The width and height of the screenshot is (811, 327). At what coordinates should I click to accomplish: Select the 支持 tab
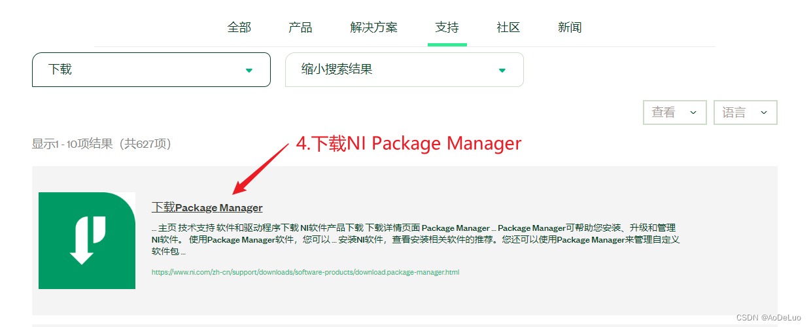(x=447, y=27)
